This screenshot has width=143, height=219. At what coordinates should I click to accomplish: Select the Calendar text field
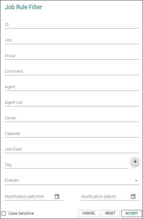click(72, 134)
